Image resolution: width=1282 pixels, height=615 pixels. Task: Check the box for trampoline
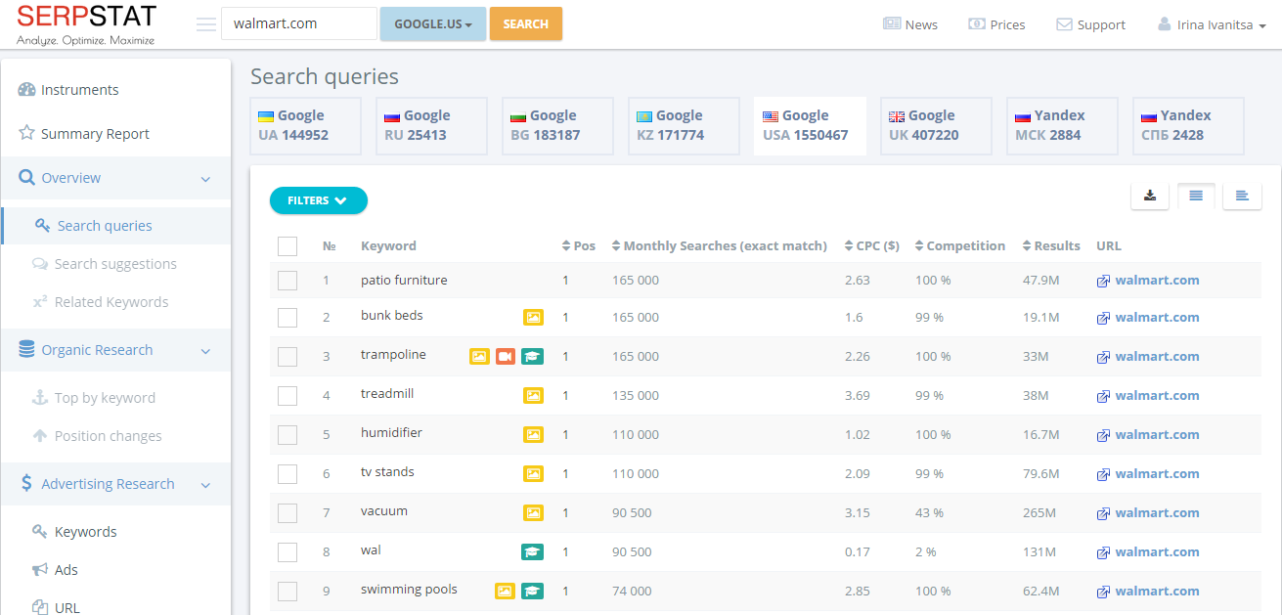point(287,357)
